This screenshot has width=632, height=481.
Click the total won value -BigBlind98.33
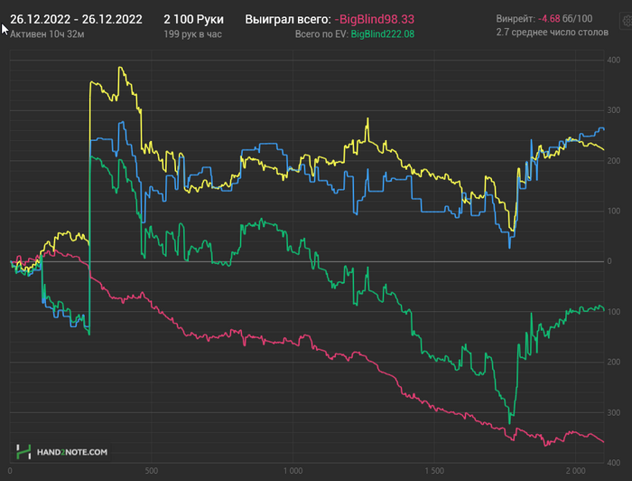(x=374, y=19)
